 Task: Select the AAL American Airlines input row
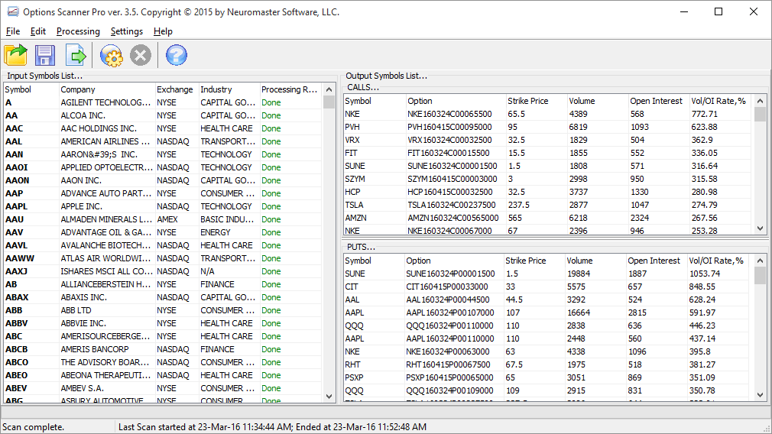click(x=163, y=141)
